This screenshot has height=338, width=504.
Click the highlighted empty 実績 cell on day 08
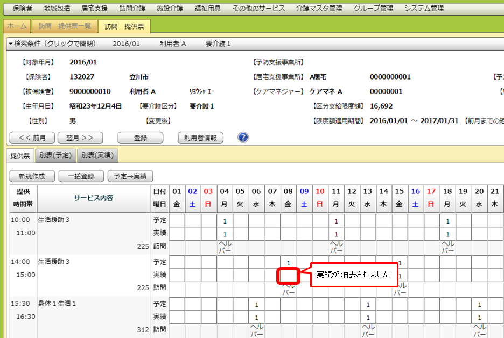click(x=289, y=275)
